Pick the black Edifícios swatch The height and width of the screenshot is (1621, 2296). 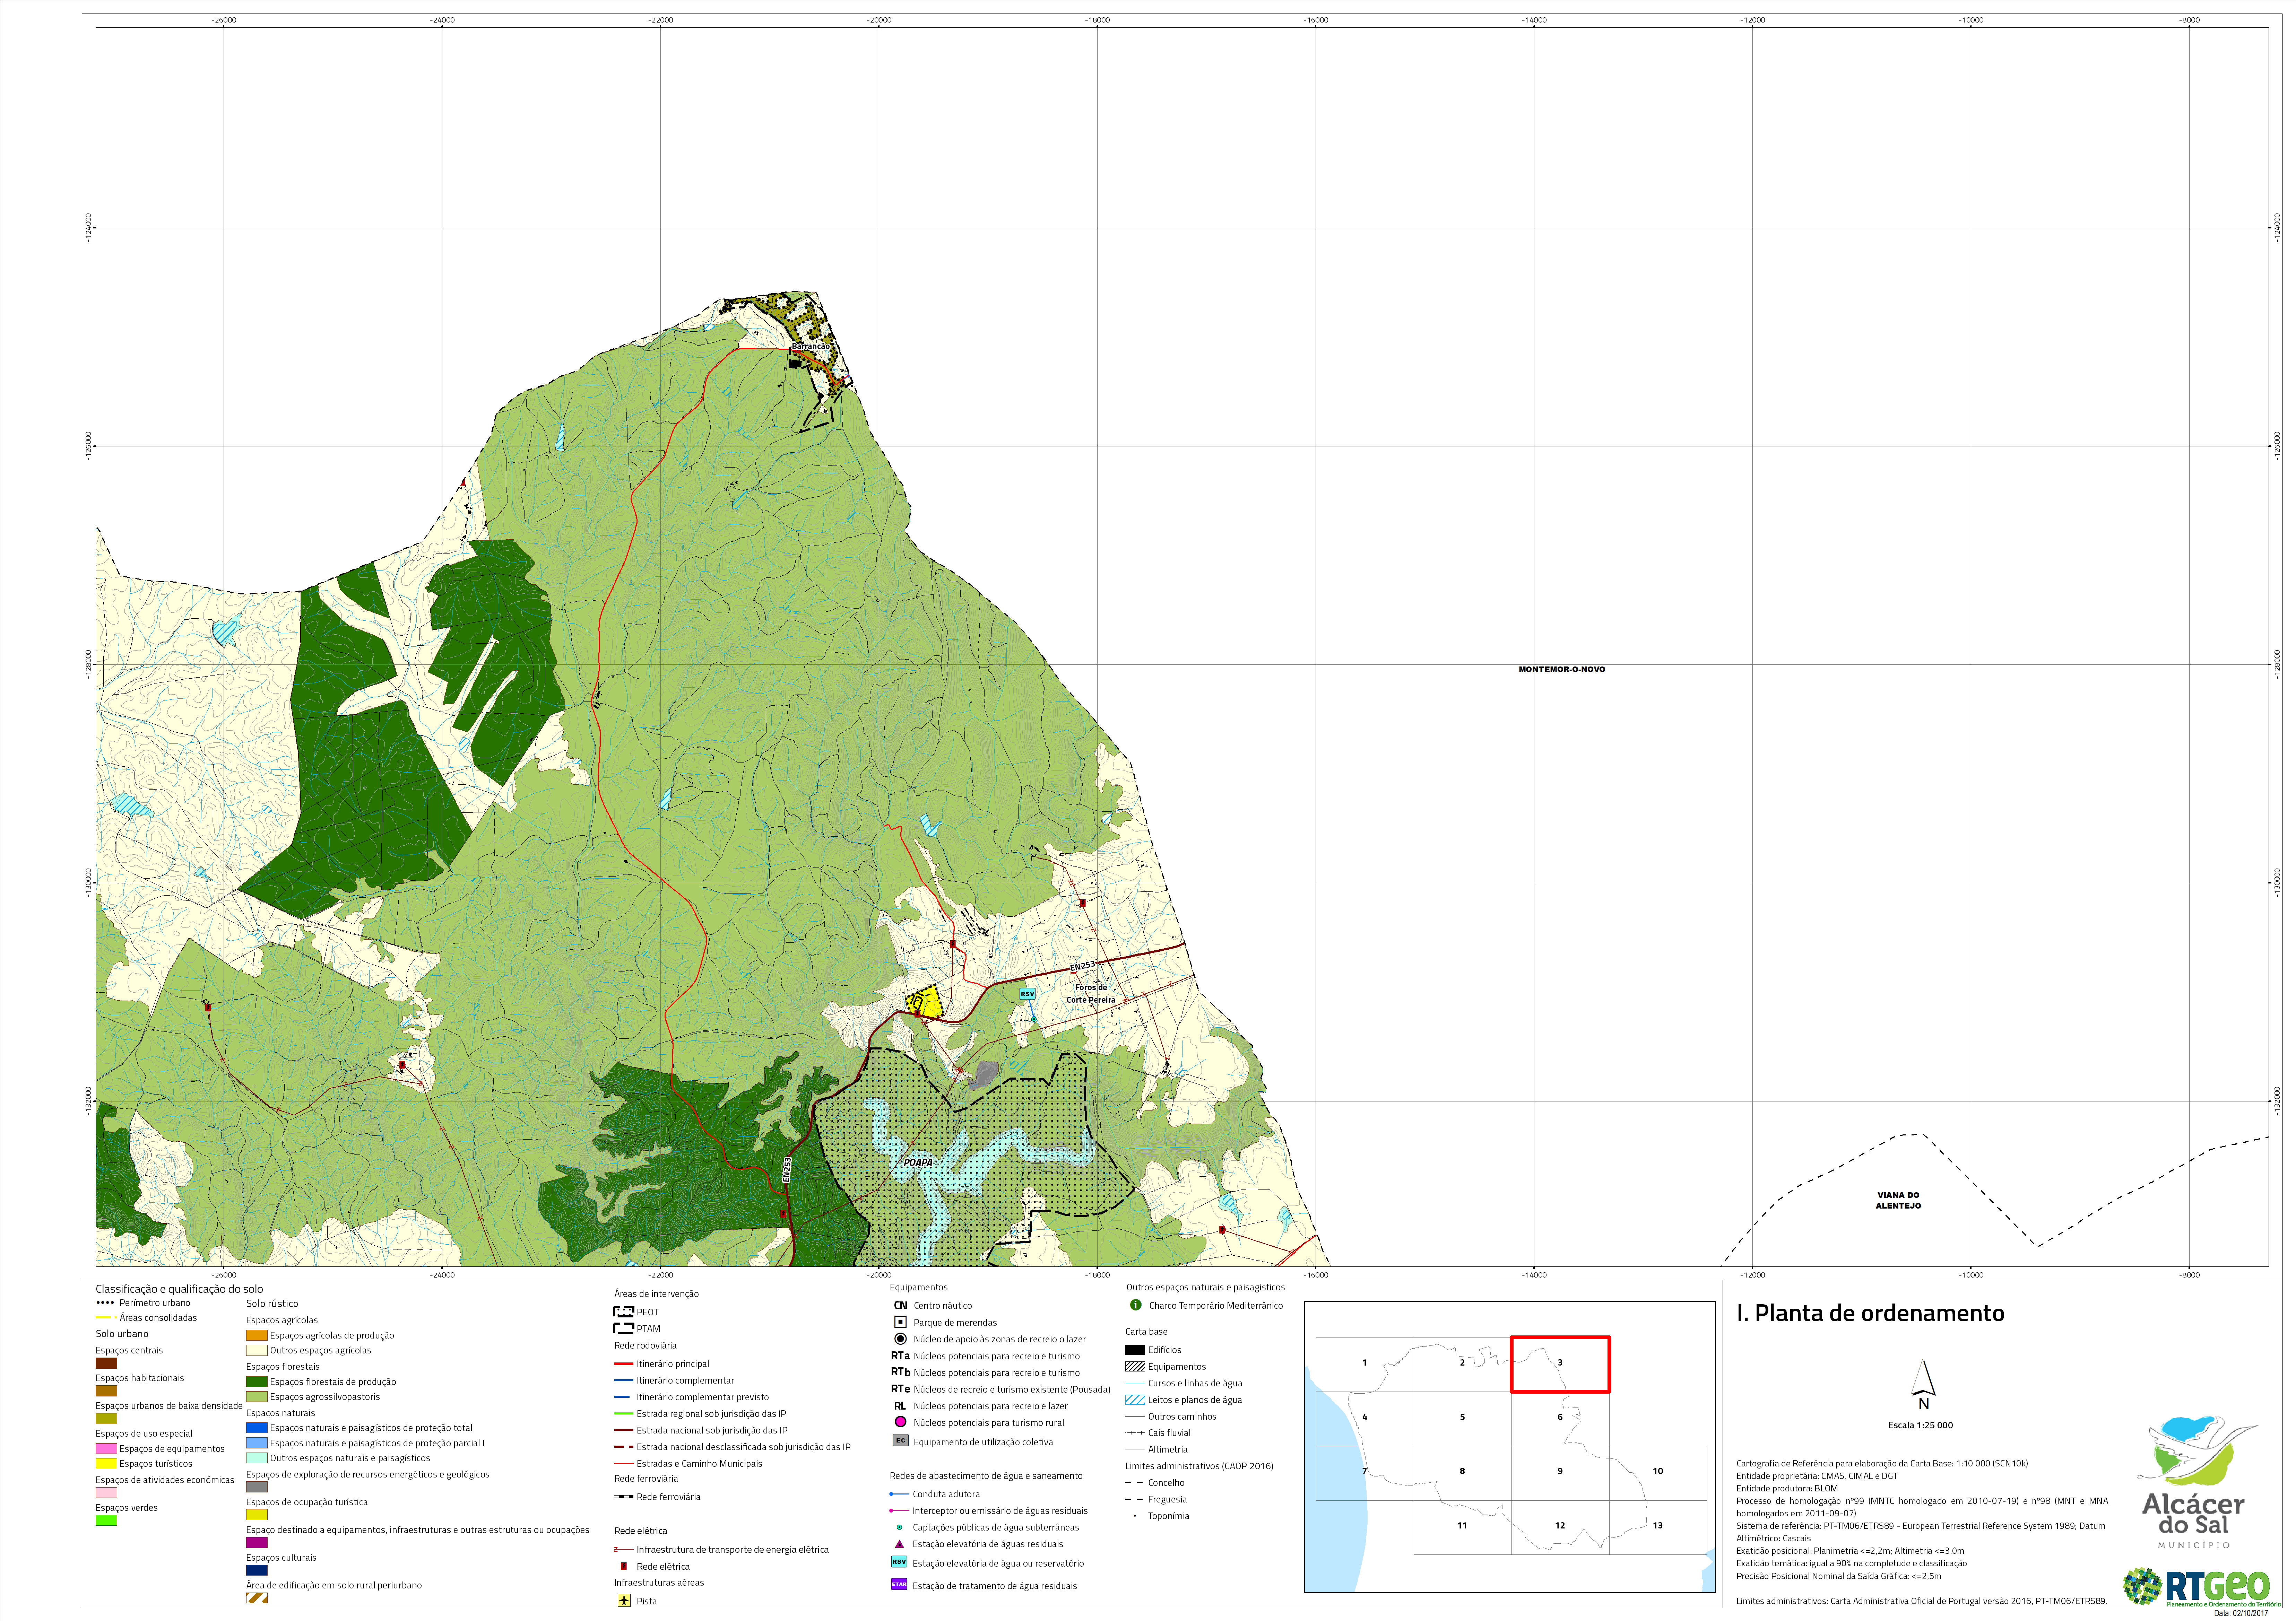point(1135,1350)
